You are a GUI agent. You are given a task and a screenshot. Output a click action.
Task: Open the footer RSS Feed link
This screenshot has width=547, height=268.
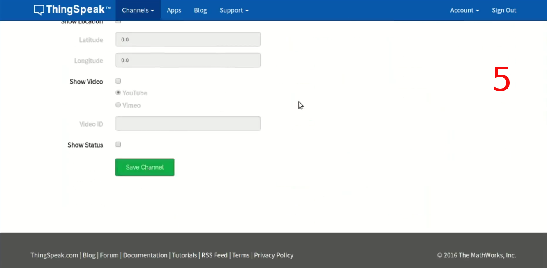(215, 255)
